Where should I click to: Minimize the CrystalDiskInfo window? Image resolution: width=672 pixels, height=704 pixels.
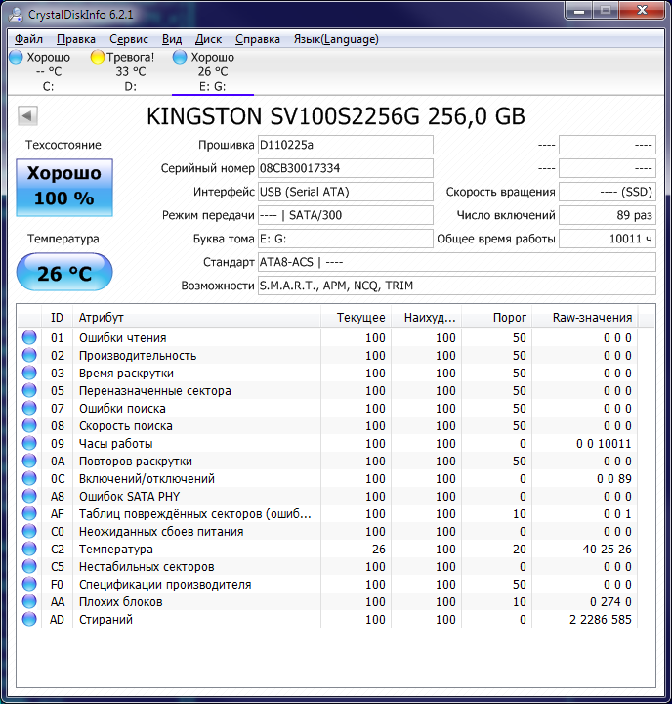[579, 10]
